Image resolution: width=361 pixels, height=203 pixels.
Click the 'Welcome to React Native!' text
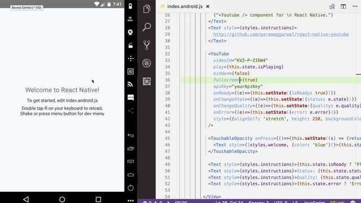pyautogui.click(x=62, y=90)
